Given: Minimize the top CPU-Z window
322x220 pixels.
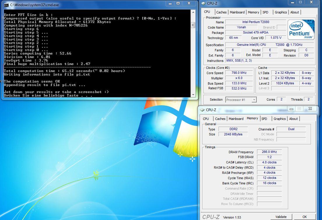Looking at the screenshot, I should (293, 2).
